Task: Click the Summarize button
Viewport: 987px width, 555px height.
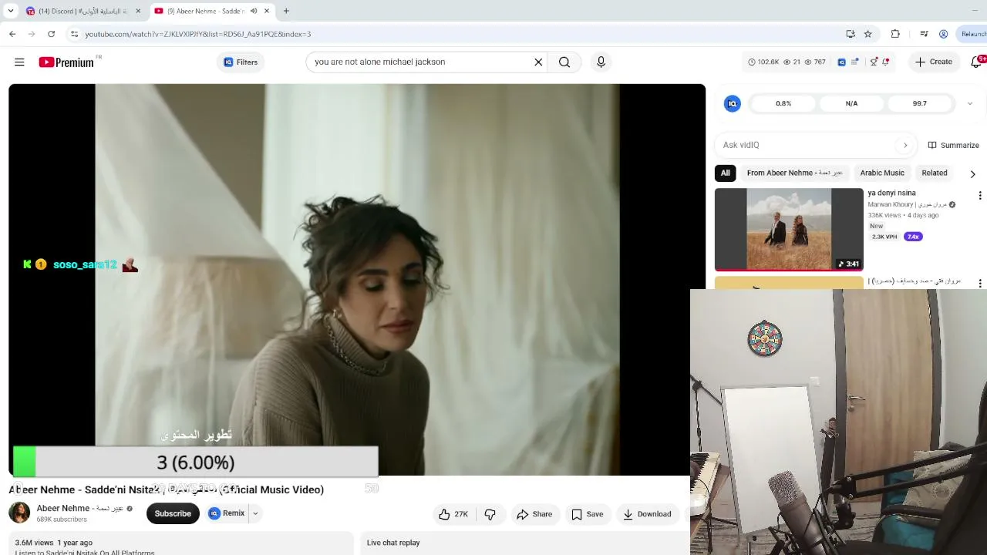Action: pos(954,145)
